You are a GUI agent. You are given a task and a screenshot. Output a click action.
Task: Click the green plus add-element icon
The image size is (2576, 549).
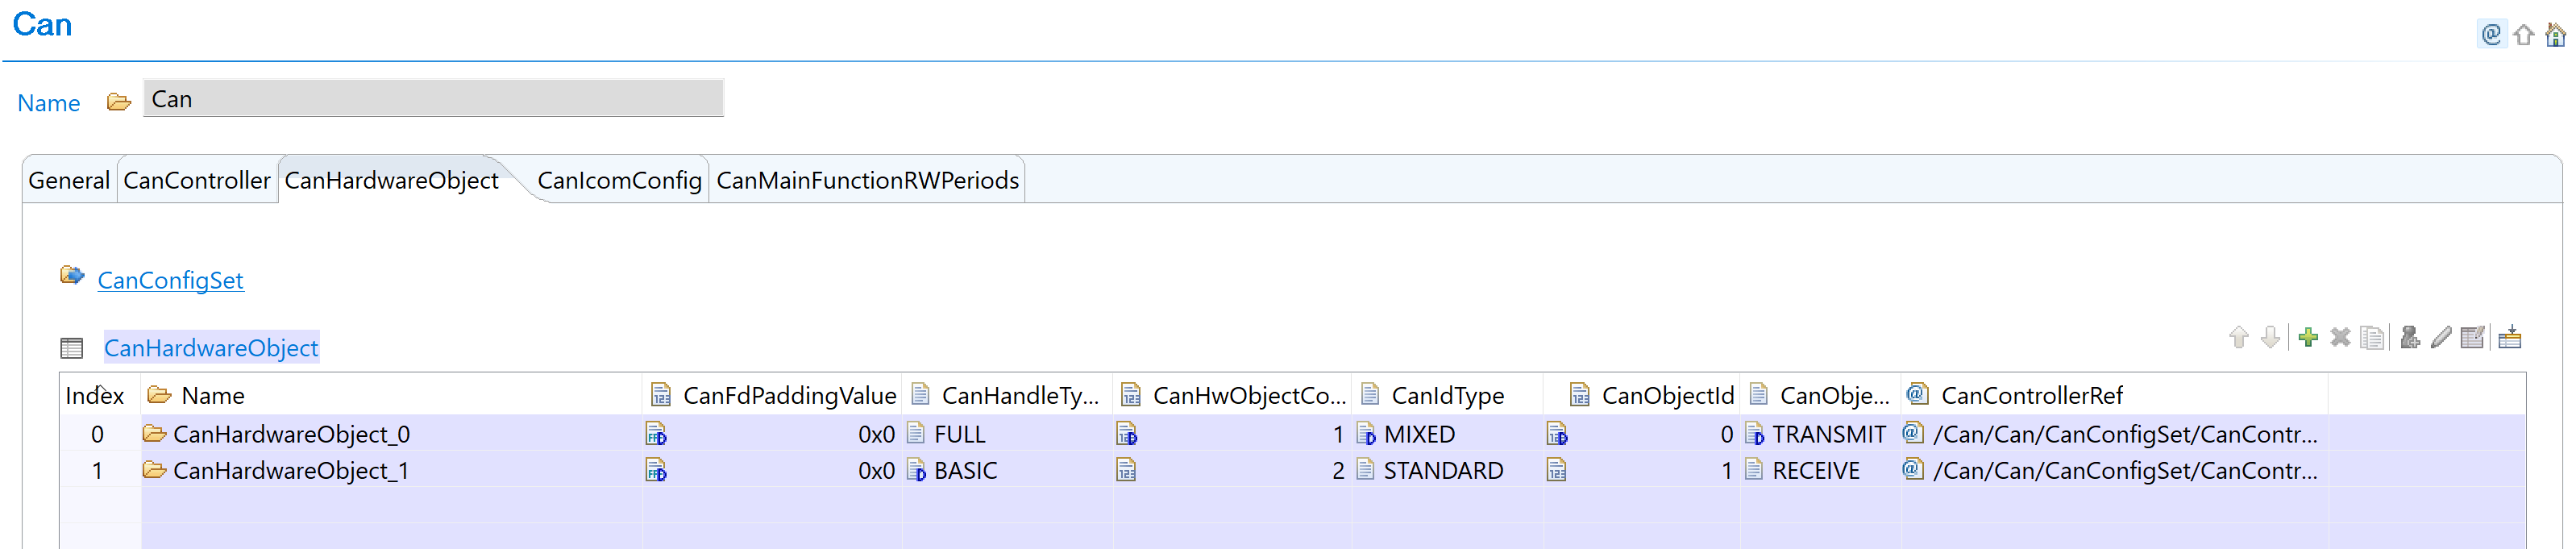(2308, 338)
